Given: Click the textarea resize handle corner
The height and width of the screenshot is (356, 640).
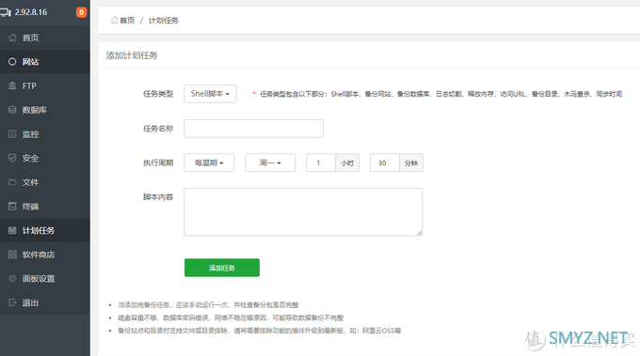Looking at the screenshot, I should point(420,233).
